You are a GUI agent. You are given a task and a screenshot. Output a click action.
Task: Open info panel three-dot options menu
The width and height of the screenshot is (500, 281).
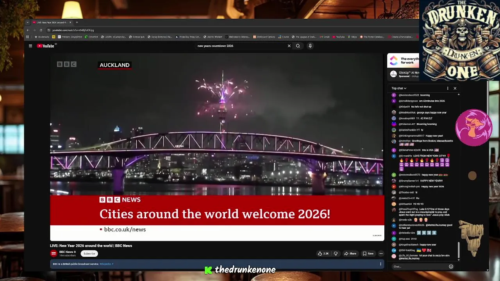[x=380, y=264]
